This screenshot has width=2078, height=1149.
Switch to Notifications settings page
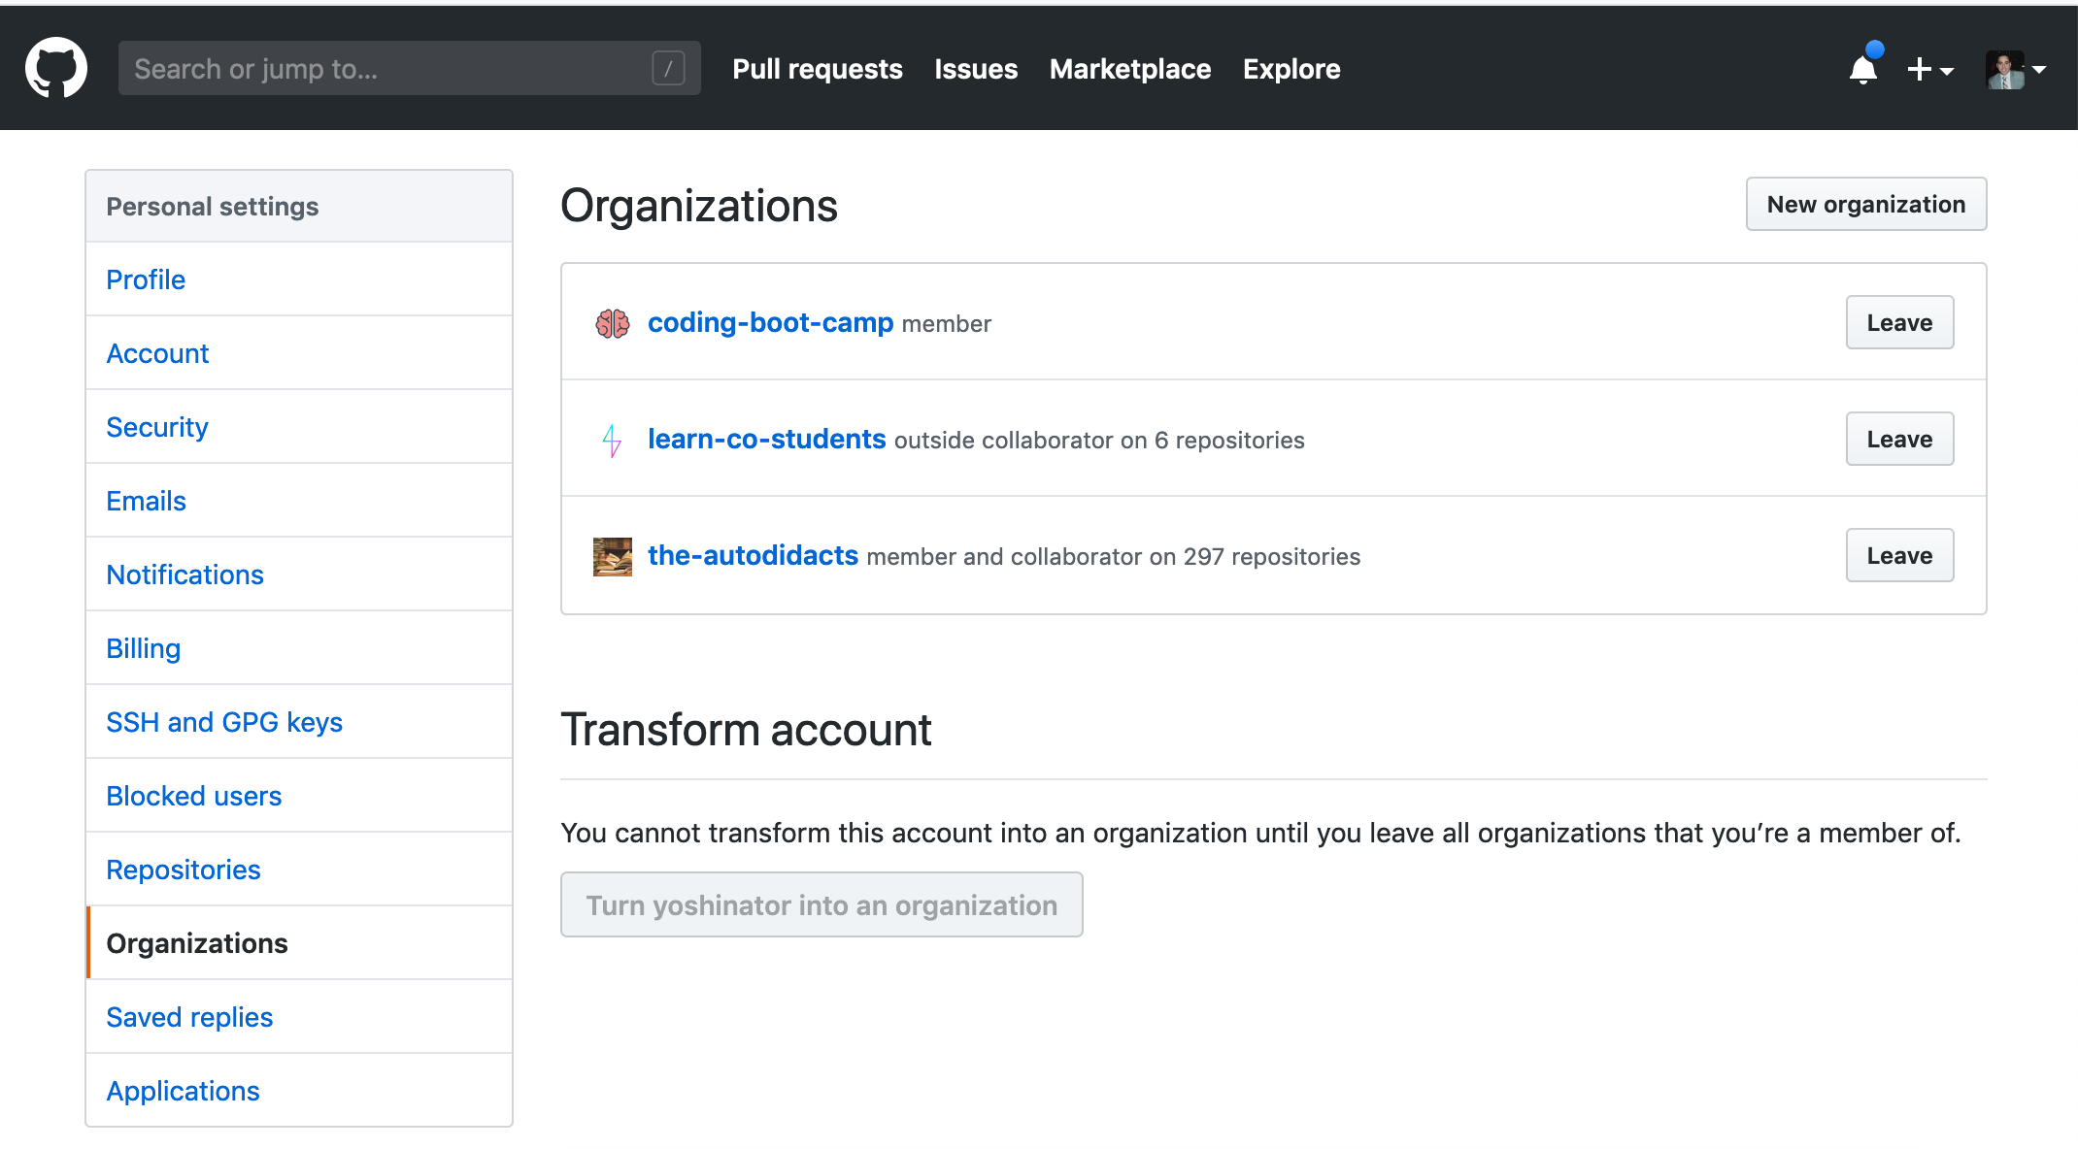[184, 574]
